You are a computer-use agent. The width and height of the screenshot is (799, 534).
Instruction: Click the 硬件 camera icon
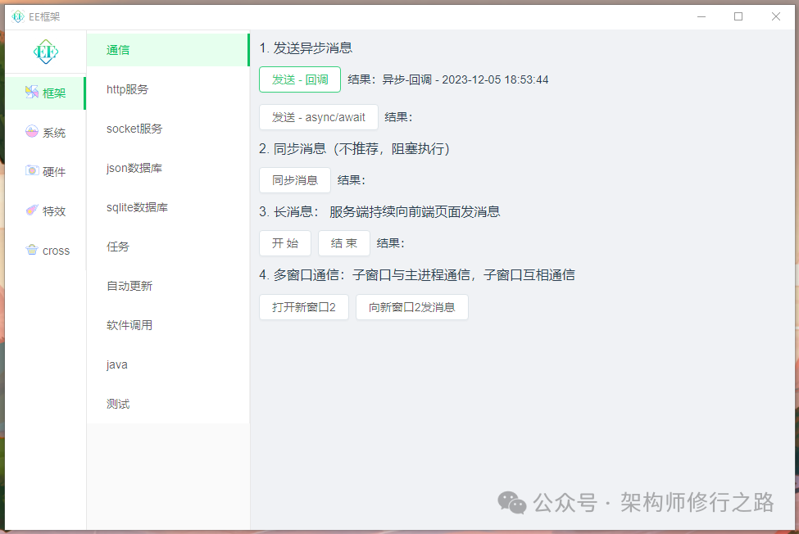[x=32, y=171]
